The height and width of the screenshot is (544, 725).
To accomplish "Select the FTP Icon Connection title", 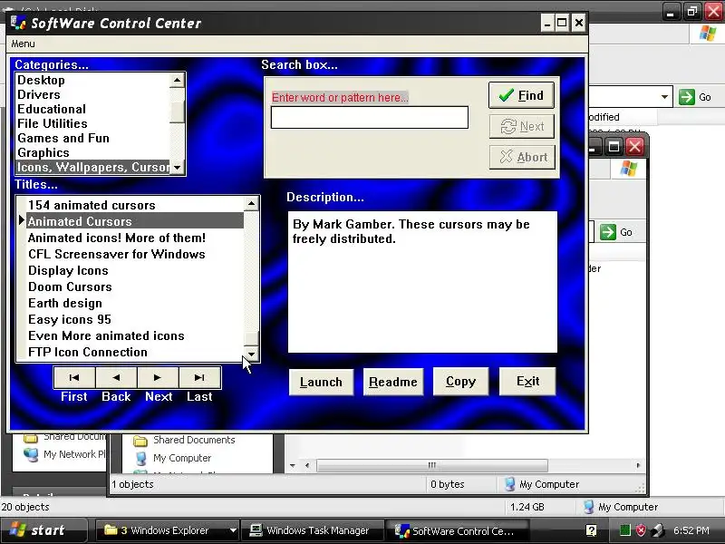I will pos(134,352).
